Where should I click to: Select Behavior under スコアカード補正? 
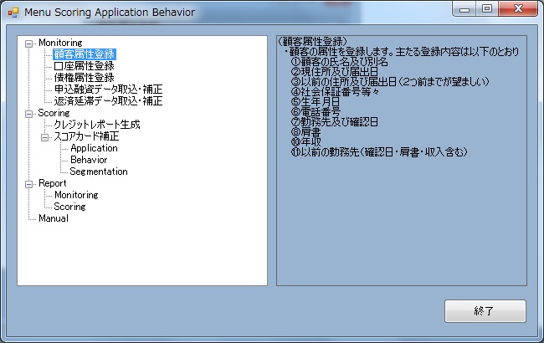(x=89, y=160)
